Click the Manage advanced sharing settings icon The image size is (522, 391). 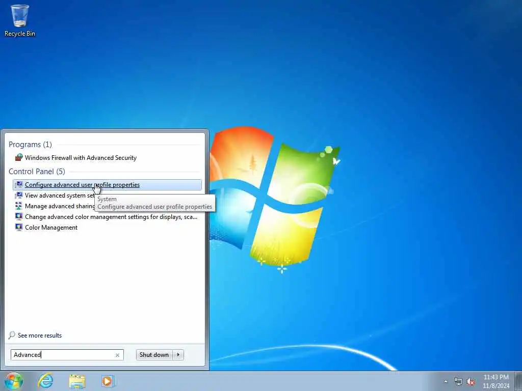click(x=19, y=206)
